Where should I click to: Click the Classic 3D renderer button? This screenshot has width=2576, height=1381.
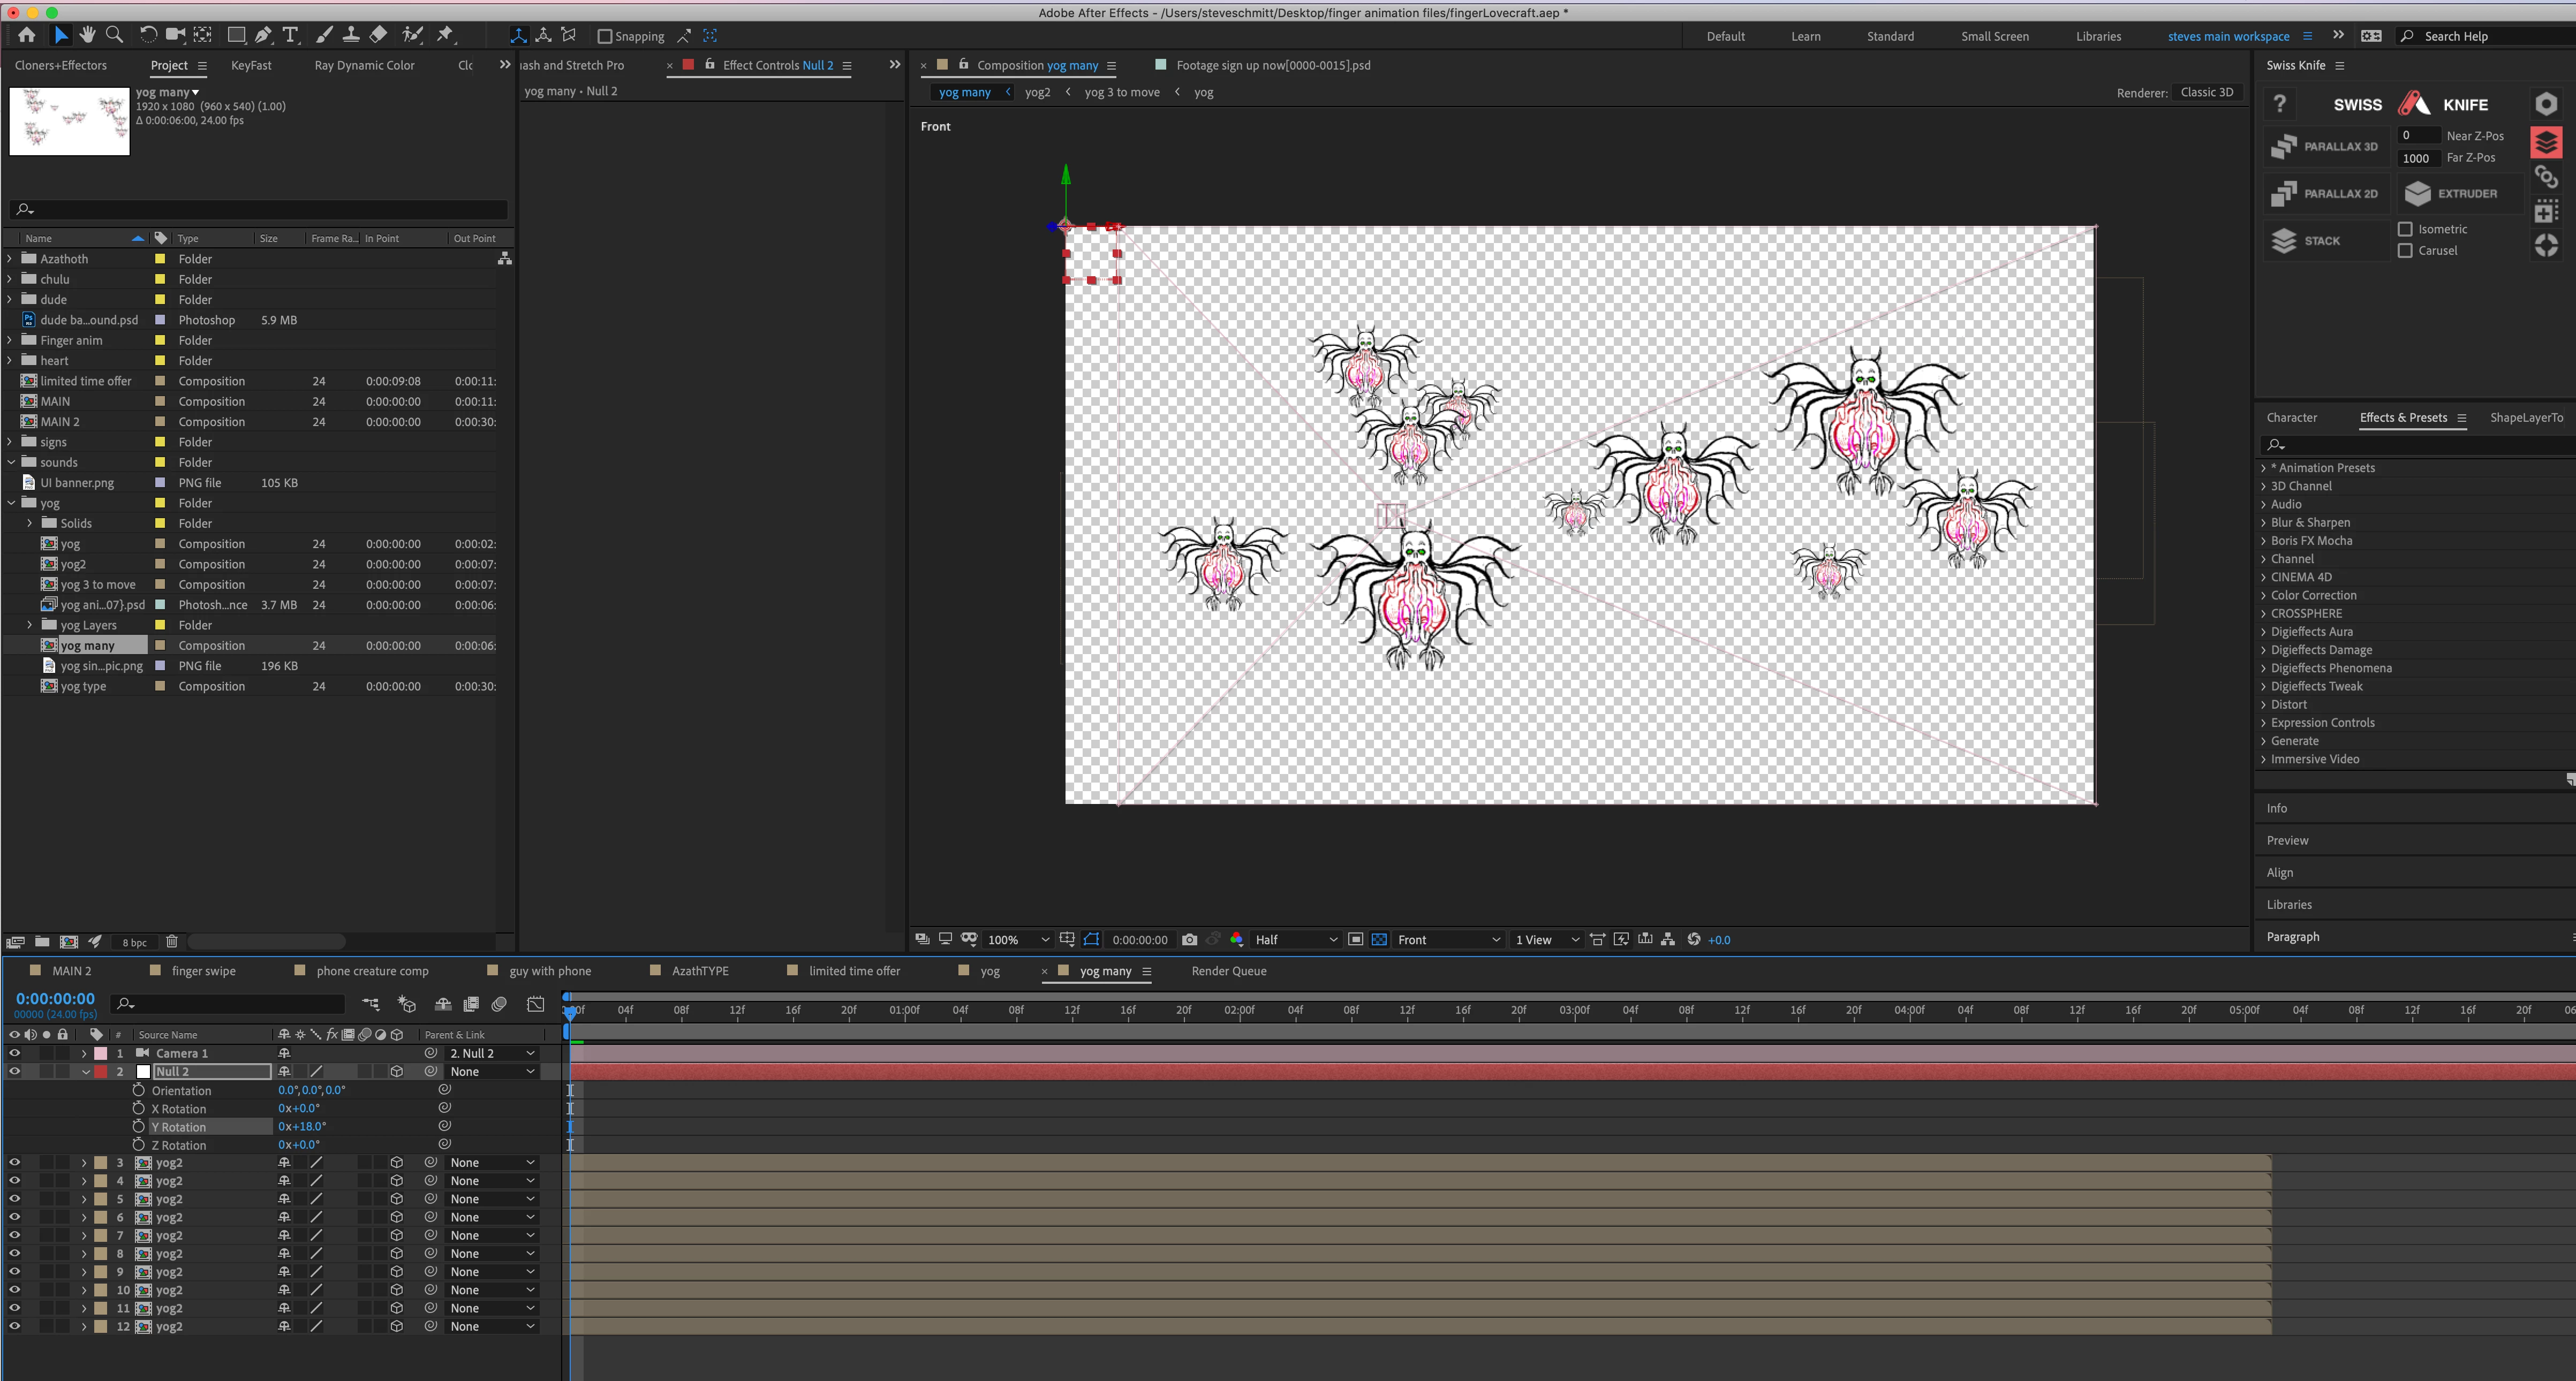coord(2206,92)
